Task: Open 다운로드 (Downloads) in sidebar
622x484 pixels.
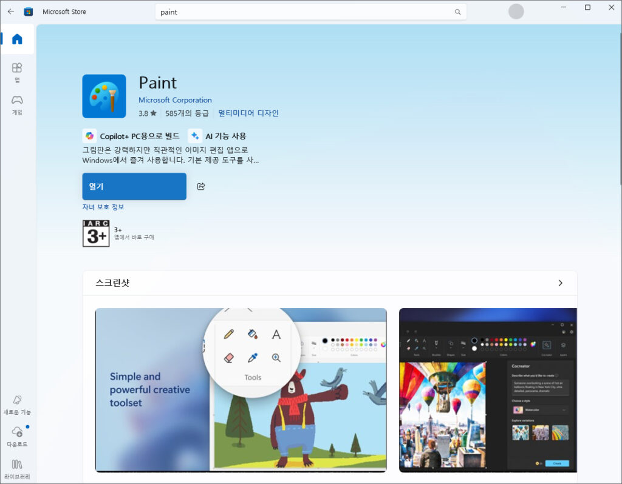Action: (17, 436)
